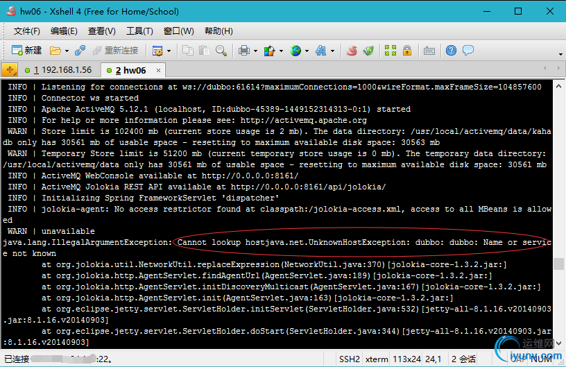Toggle full screen with green arrows icon
The height and width of the screenshot is (367, 566).
pyautogui.click(x=391, y=51)
